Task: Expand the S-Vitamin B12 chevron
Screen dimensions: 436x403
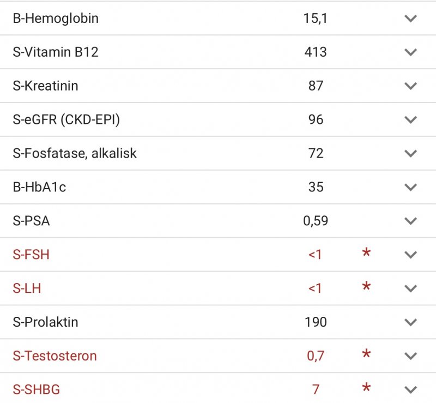Action: coord(410,52)
